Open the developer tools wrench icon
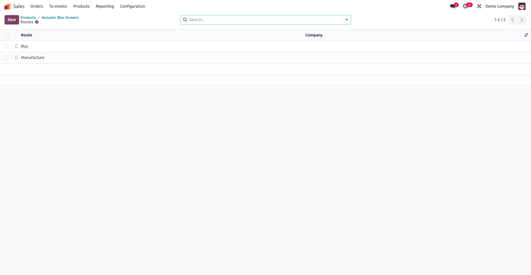This screenshot has height=275, width=531. click(479, 6)
